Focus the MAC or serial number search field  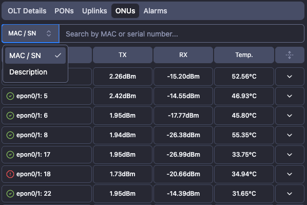182,33
